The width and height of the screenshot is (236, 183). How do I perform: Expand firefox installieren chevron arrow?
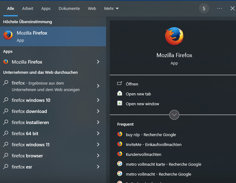(98, 122)
